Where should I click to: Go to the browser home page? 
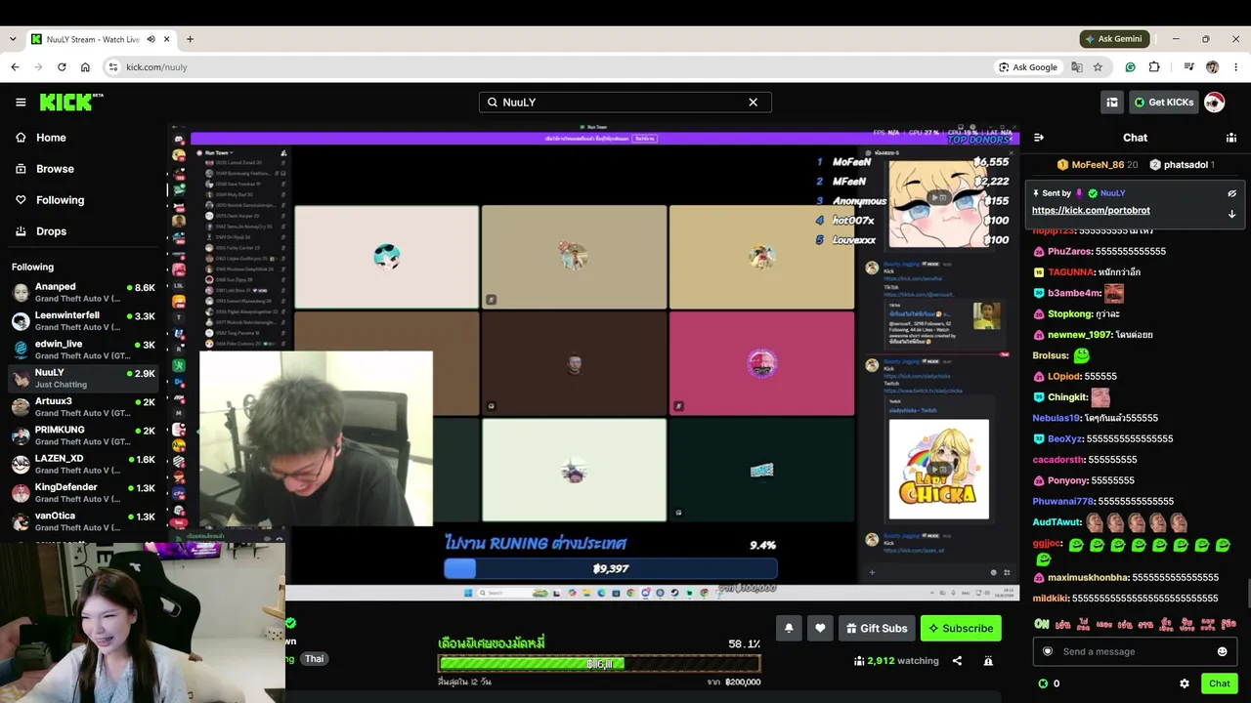(x=85, y=67)
